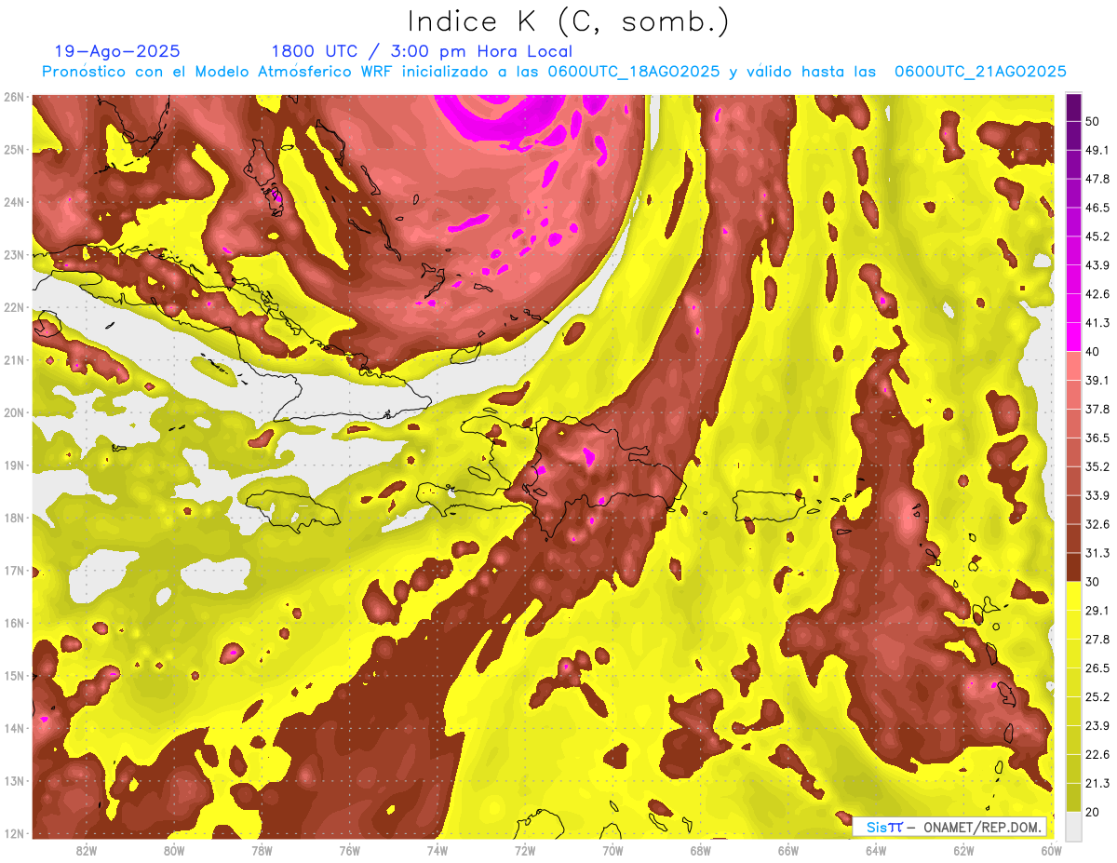
Task: Click the longitude axis label '80W'
Action: click(174, 851)
